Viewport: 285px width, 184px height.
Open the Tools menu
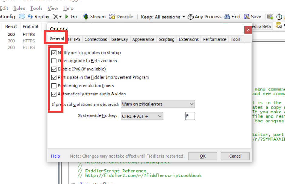click(x=36, y=8)
